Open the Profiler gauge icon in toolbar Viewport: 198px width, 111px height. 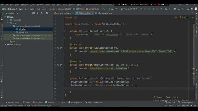pyautogui.click(x=161, y=9)
